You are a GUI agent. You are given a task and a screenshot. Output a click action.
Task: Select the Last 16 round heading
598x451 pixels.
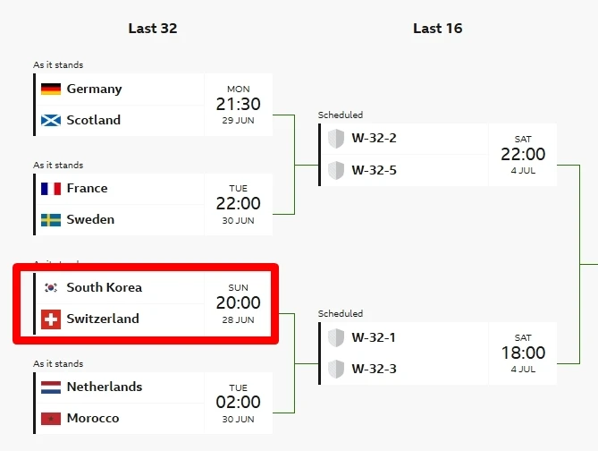click(437, 29)
